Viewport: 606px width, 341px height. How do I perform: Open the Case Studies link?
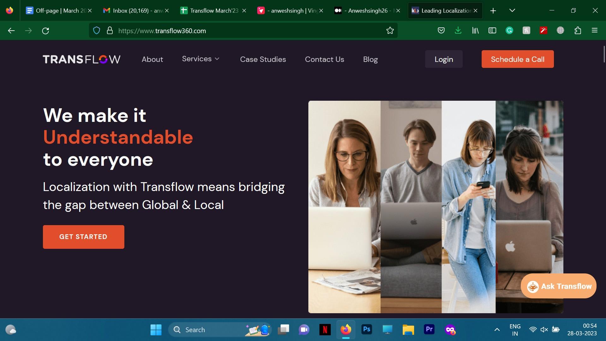click(263, 59)
